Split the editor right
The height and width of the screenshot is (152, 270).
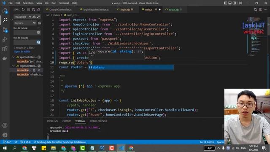click(261, 10)
